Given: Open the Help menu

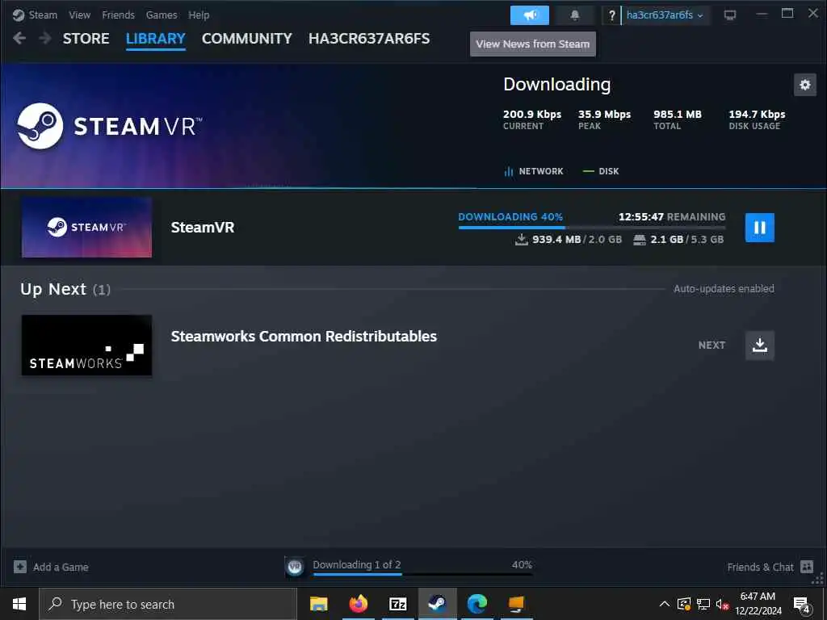Looking at the screenshot, I should [x=199, y=15].
